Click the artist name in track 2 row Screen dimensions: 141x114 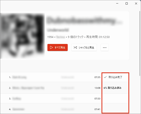coord(67,88)
